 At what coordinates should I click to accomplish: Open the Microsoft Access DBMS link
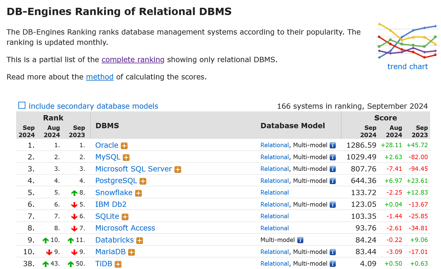pyautogui.click(x=125, y=228)
